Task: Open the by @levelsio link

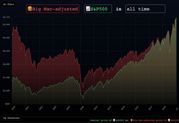Action: [x=11, y=118]
